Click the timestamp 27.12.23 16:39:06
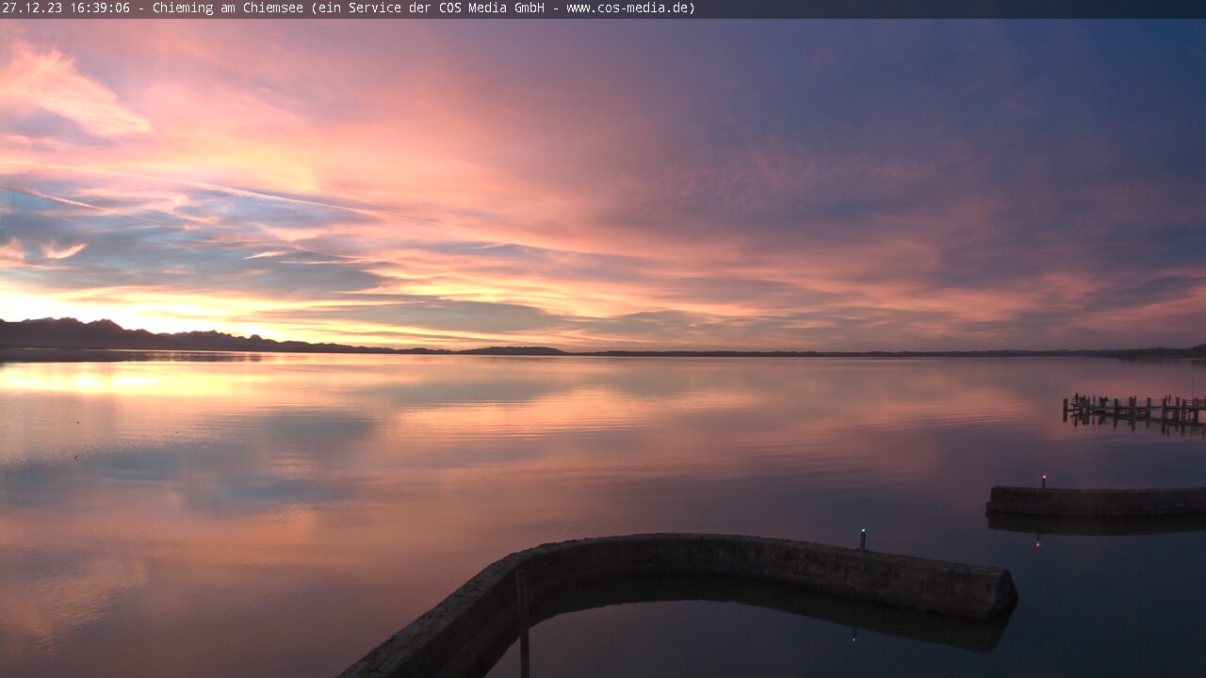Screen dimensions: 1206x678 click(x=66, y=8)
